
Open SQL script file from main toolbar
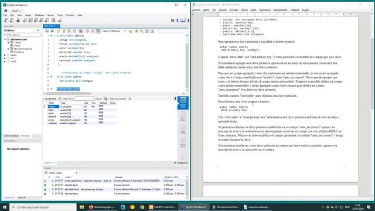pos(12,21)
